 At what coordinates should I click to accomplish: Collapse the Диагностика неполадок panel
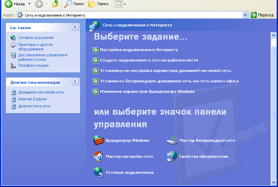75,82
